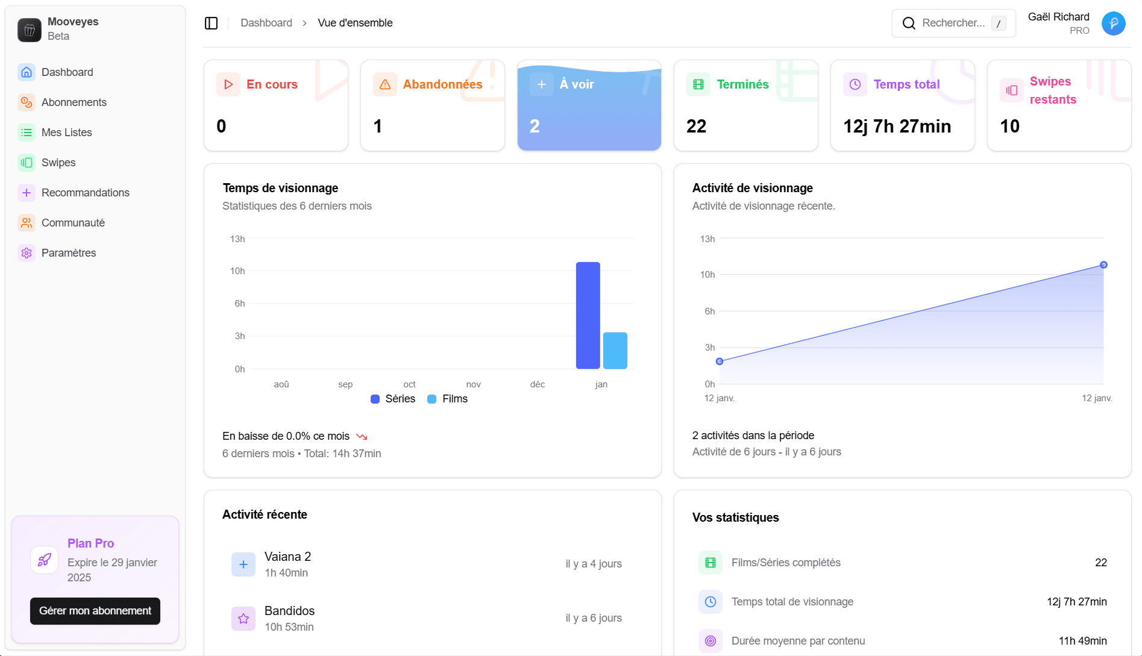Click the Swipes cards icon in sidebar
1142x656 pixels.
pyautogui.click(x=27, y=163)
